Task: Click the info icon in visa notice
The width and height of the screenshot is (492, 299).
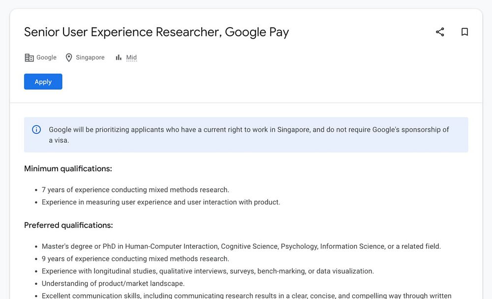Action: click(36, 129)
